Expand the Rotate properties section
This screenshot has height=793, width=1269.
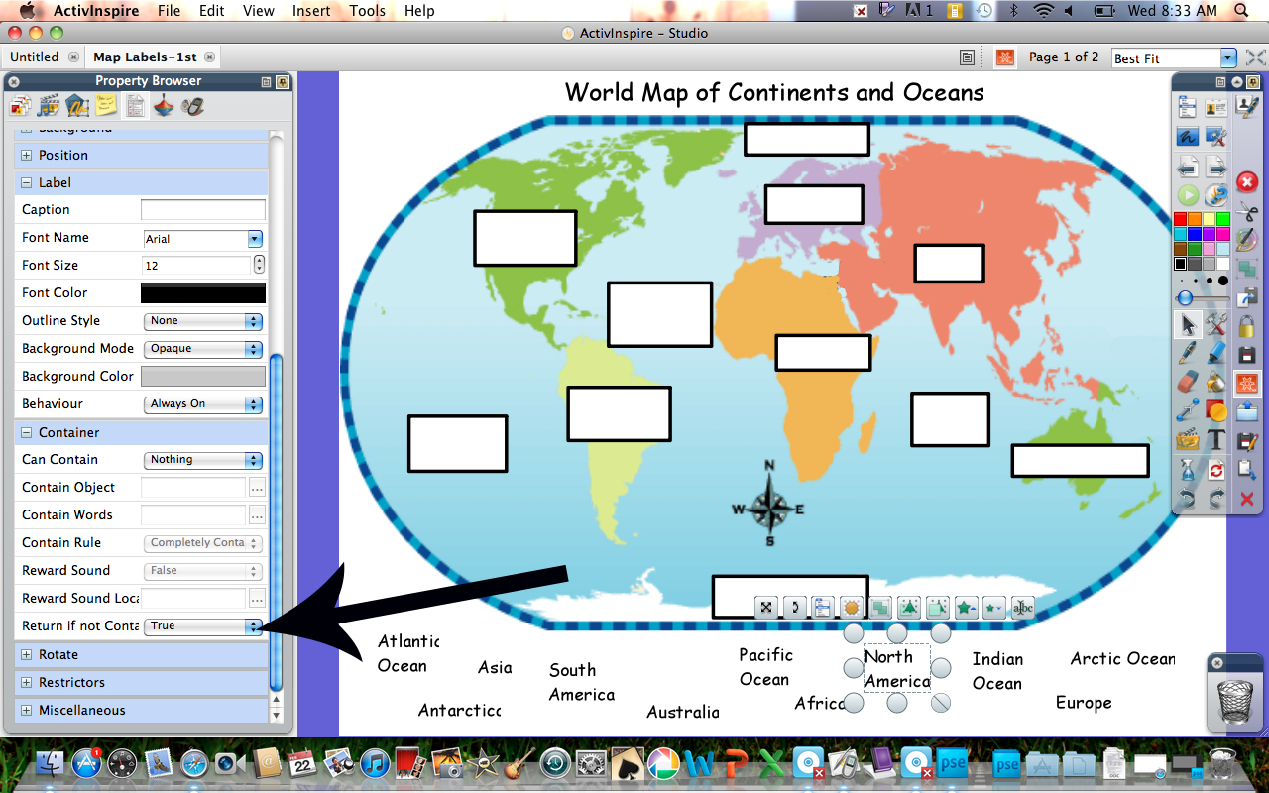click(24, 654)
